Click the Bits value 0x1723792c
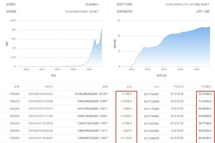This screenshot has height=143, width=215. 152,123
